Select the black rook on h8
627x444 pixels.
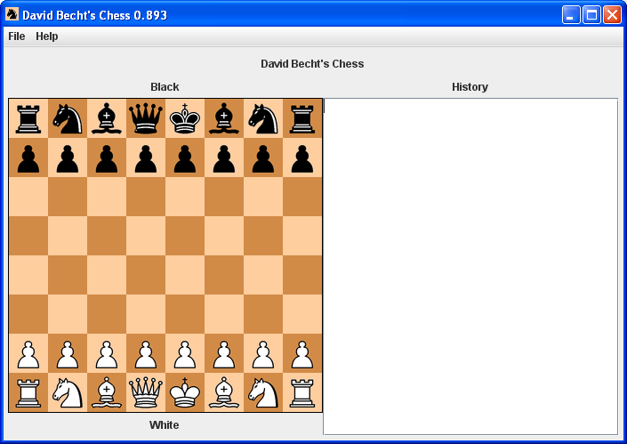point(302,119)
